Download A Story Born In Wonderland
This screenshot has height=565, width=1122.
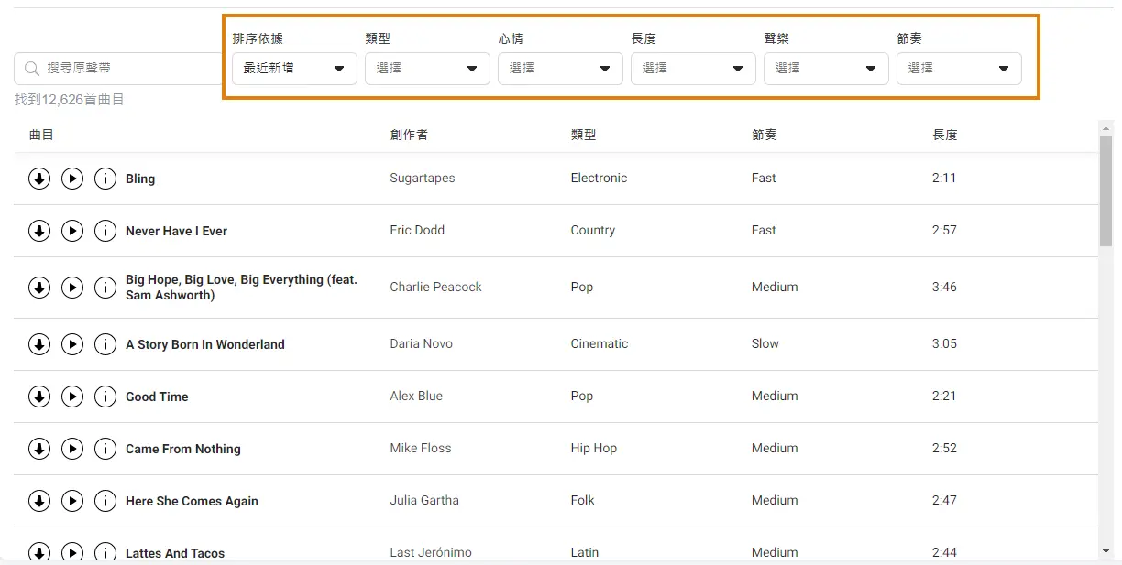click(x=39, y=344)
